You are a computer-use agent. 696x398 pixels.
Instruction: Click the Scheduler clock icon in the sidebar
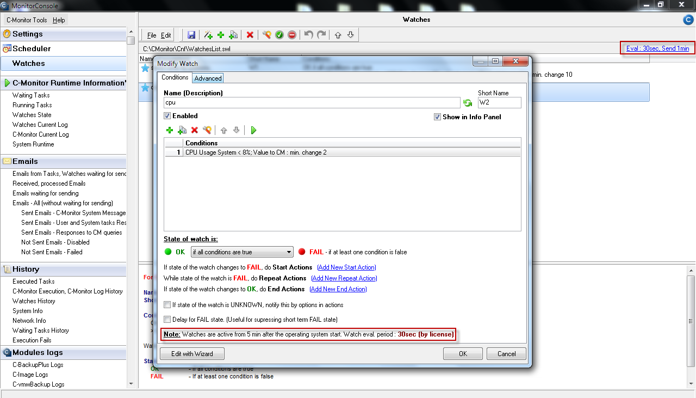(x=7, y=48)
